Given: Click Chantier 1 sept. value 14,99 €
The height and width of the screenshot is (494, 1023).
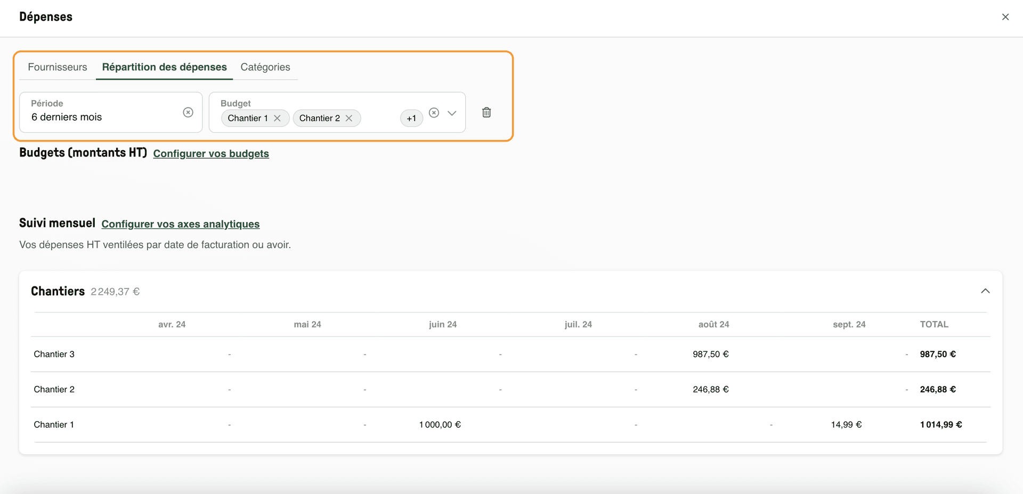Looking at the screenshot, I should point(846,424).
